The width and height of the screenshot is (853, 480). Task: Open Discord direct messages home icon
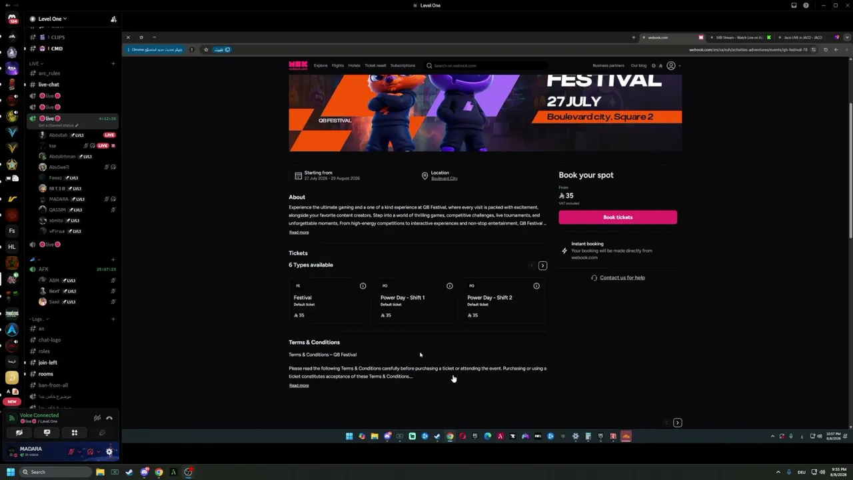12,19
